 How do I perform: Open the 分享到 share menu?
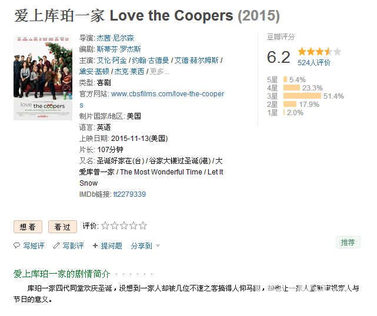pos(141,246)
